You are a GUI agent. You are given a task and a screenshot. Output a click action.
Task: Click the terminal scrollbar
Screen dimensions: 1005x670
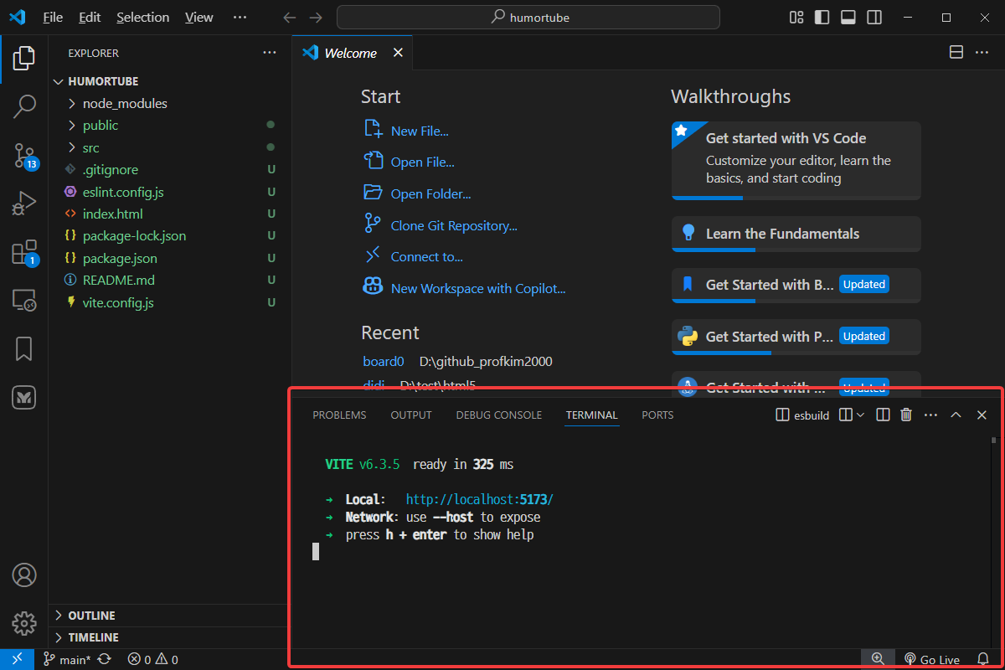pyautogui.click(x=993, y=439)
